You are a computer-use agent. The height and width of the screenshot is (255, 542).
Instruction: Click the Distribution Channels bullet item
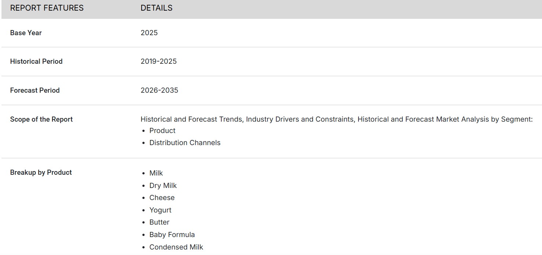pos(185,143)
